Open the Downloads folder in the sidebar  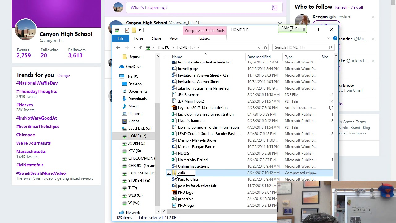coord(137,99)
